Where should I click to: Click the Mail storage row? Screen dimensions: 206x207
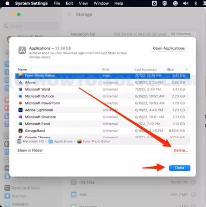point(134,195)
